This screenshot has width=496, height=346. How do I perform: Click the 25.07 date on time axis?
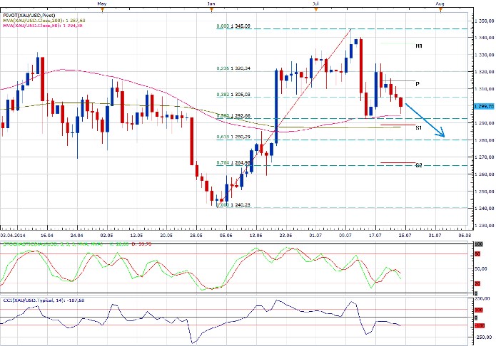pos(404,234)
